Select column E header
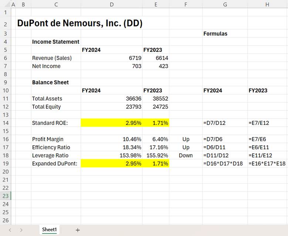This screenshot has height=236, width=288. [156, 4]
